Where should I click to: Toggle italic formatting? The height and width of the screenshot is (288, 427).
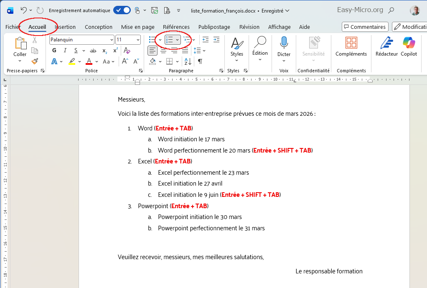[x=65, y=50]
